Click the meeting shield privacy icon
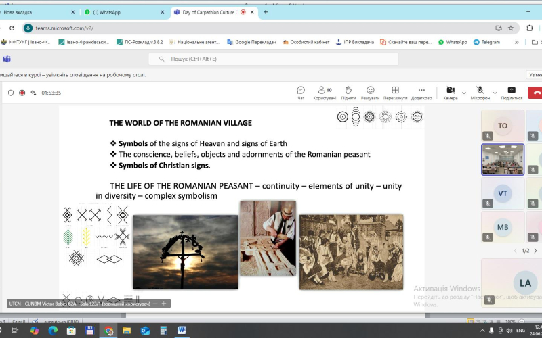 coord(11,93)
